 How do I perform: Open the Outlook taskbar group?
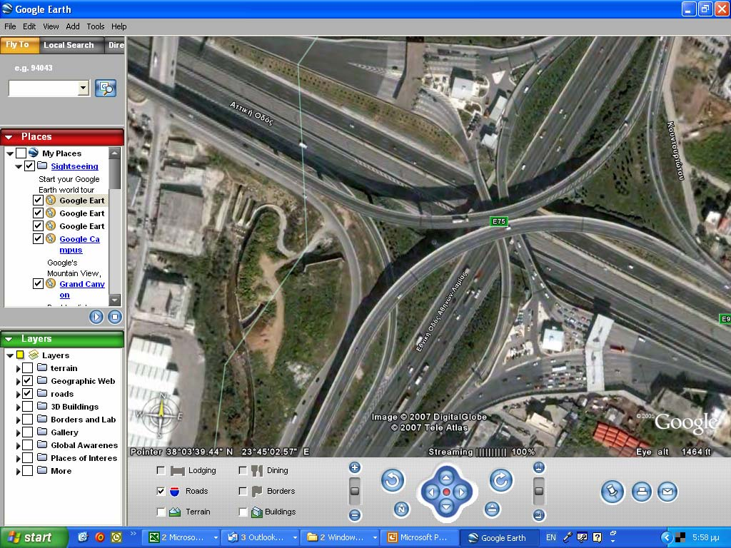coord(261,537)
